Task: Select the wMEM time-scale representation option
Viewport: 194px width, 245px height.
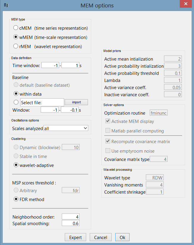Action: (x=16, y=37)
